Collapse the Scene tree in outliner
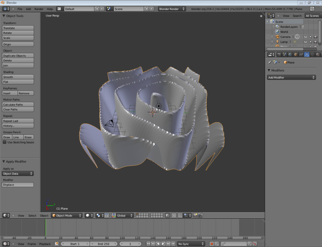 coord(267,22)
